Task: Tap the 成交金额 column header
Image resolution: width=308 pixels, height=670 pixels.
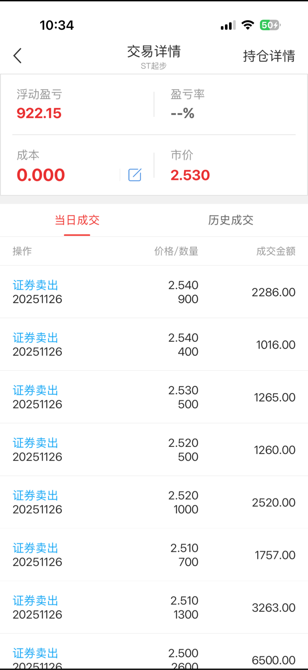Action: click(276, 251)
